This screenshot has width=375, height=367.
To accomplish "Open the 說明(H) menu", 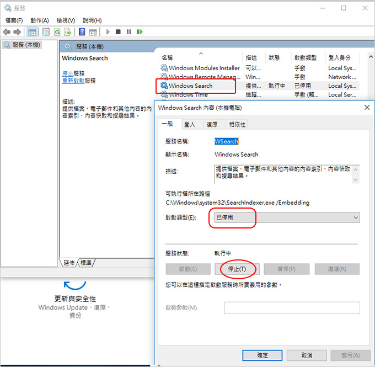I will pos(92,20).
